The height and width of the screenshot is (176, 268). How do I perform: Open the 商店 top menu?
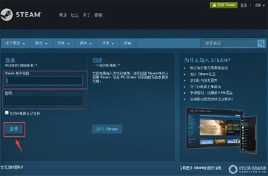tap(63, 15)
